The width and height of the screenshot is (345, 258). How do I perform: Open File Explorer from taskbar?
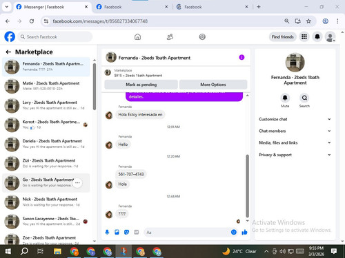coord(57,251)
